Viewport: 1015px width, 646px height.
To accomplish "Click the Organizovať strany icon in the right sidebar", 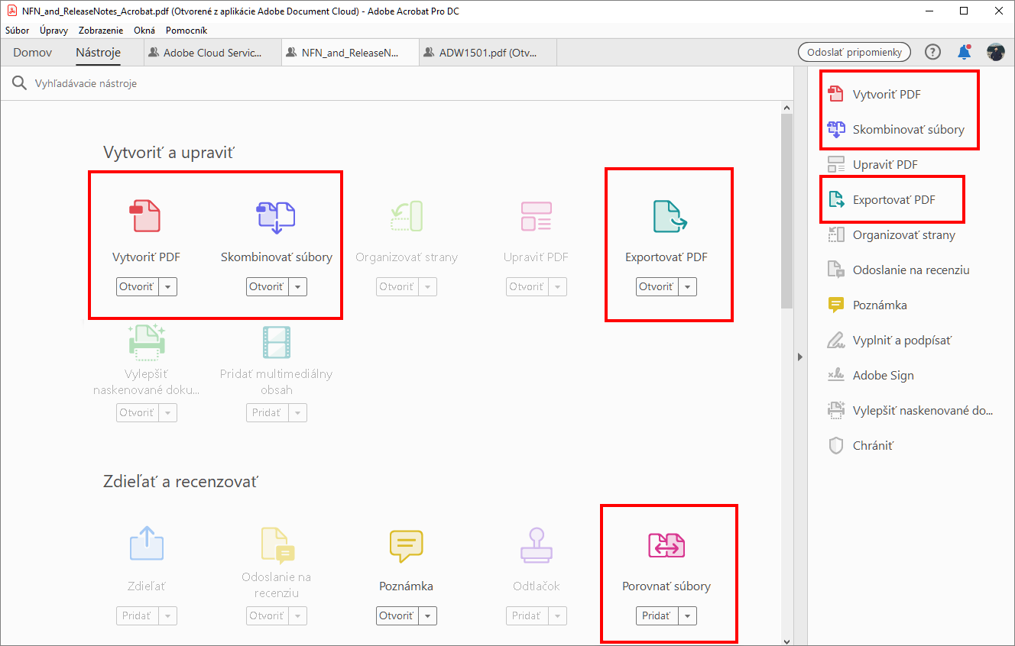I will point(835,235).
